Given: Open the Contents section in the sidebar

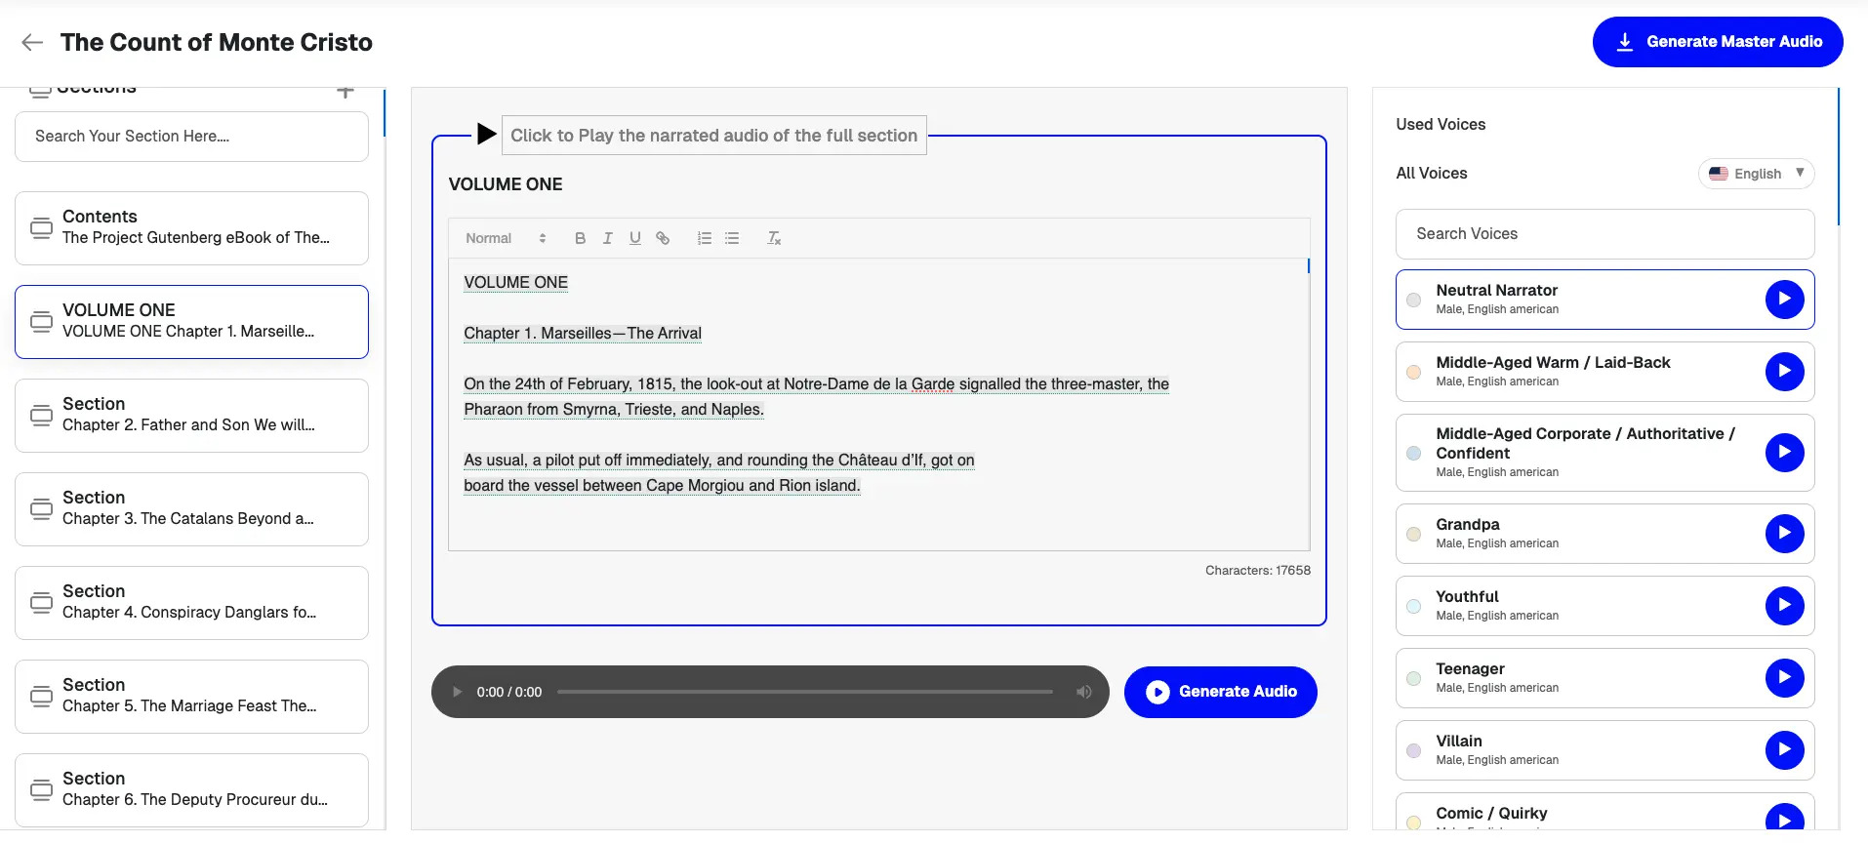Looking at the screenshot, I should click(x=191, y=227).
